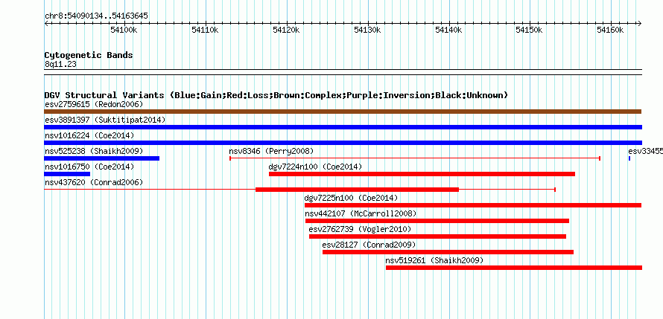Click the 54100k ruler tick label
The image size is (663, 319).
coord(124,30)
